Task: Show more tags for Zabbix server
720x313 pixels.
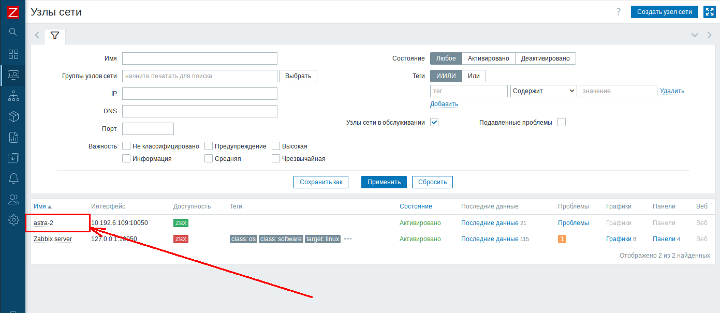Action: 348,239
